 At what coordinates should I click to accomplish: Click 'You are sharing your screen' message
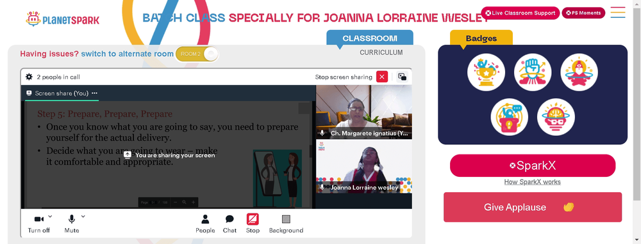(175, 155)
